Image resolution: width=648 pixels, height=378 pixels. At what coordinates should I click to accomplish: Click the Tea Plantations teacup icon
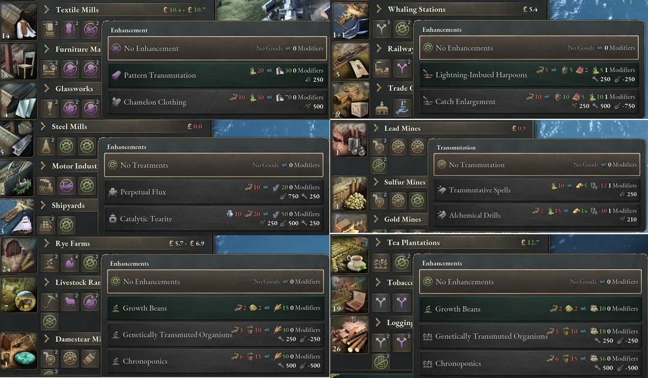click(x=350, y=255)
